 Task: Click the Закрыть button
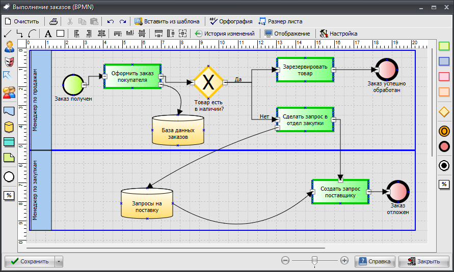point(423,261)
